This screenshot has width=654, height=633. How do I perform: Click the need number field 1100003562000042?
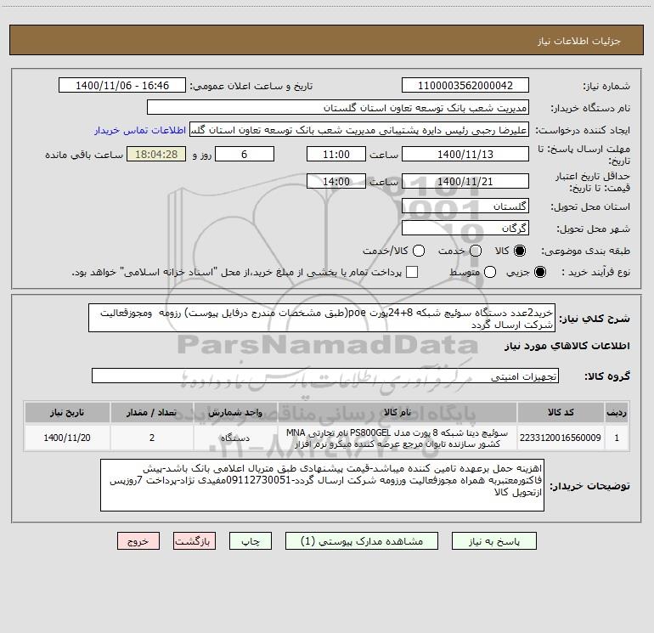click(x=465, y=85)
